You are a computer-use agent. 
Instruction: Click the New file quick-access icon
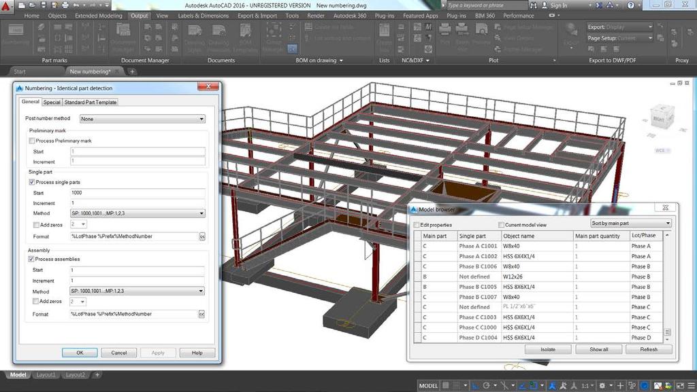coord(21,5)
